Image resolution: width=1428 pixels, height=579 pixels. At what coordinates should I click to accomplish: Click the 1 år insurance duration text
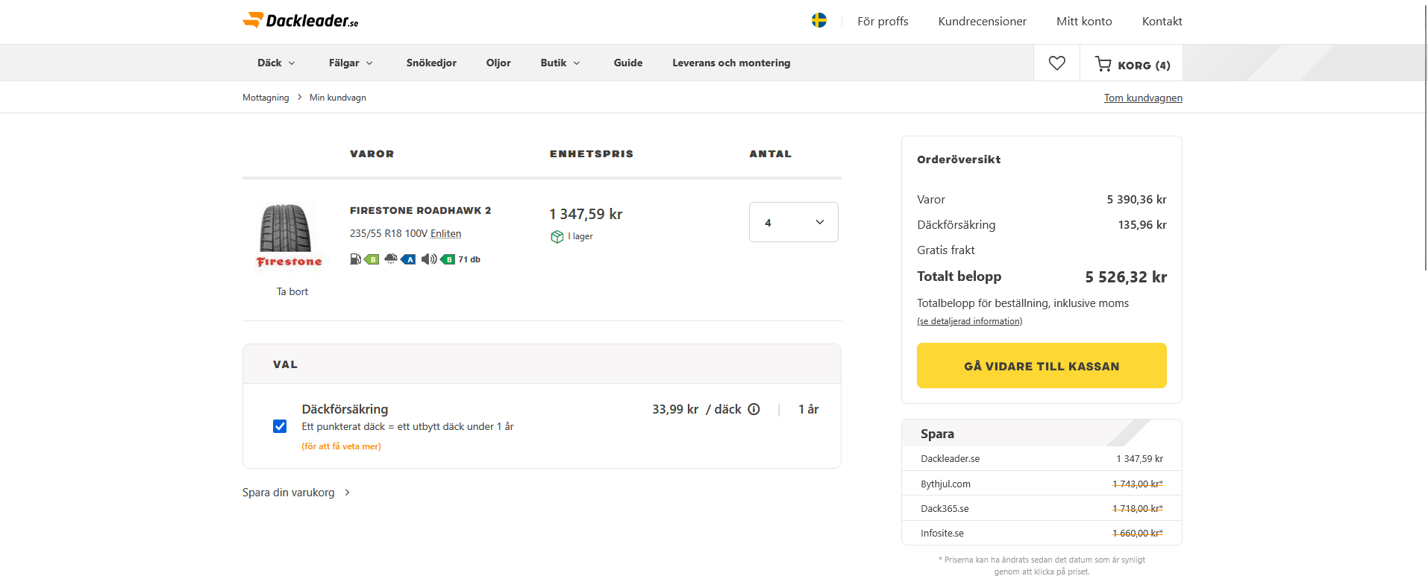pos(809,409)
